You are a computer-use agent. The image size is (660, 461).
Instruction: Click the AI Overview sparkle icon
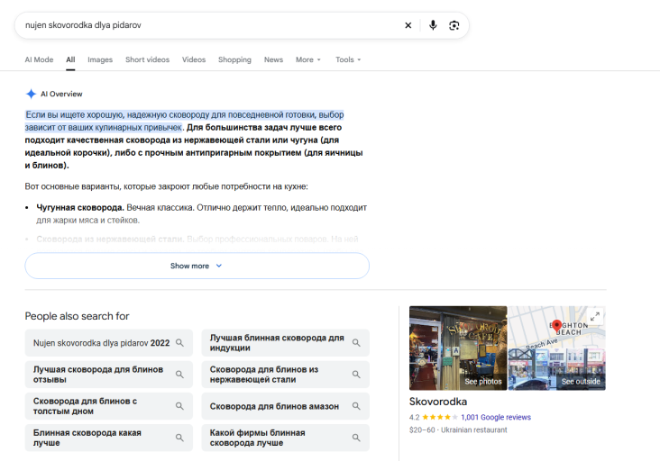[31, 94]
